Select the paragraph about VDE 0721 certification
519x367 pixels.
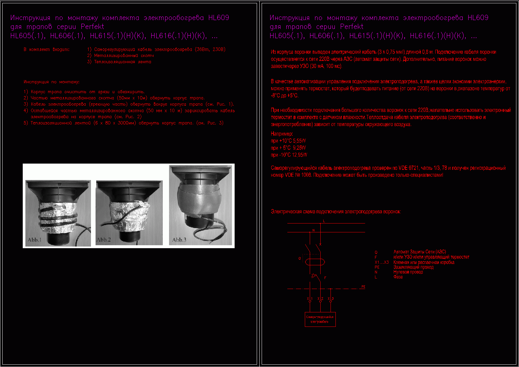pos(388,171)
